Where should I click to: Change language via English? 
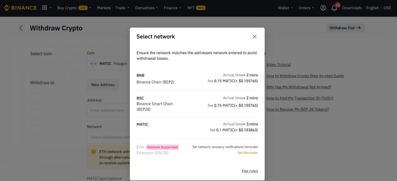pos(372,8)
